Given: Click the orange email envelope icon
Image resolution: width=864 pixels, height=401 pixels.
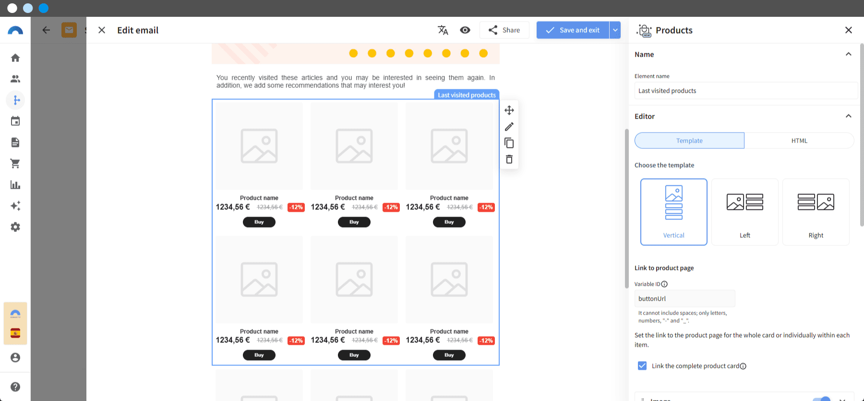Looking at the screenshot, I should [69, 30].
